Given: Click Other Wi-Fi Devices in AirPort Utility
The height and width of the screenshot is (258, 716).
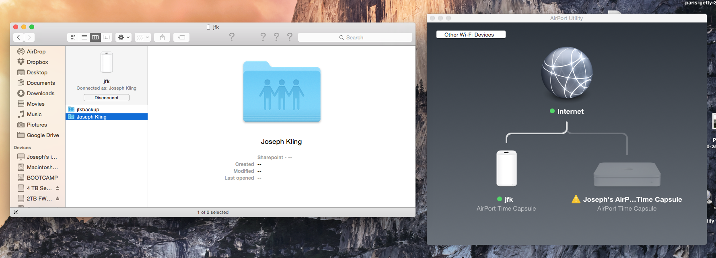Looking at the screenshot, I should pyautogui.click(x=471, y=35).
